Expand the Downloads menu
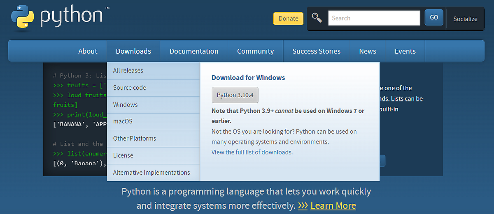This screenshot has width=494, height=214. 133,51
